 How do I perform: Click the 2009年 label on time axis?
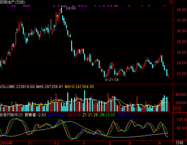[6, 143]
